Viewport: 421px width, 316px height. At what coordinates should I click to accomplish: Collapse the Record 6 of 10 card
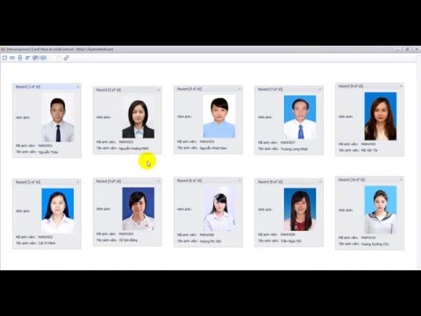click(239, 181)
